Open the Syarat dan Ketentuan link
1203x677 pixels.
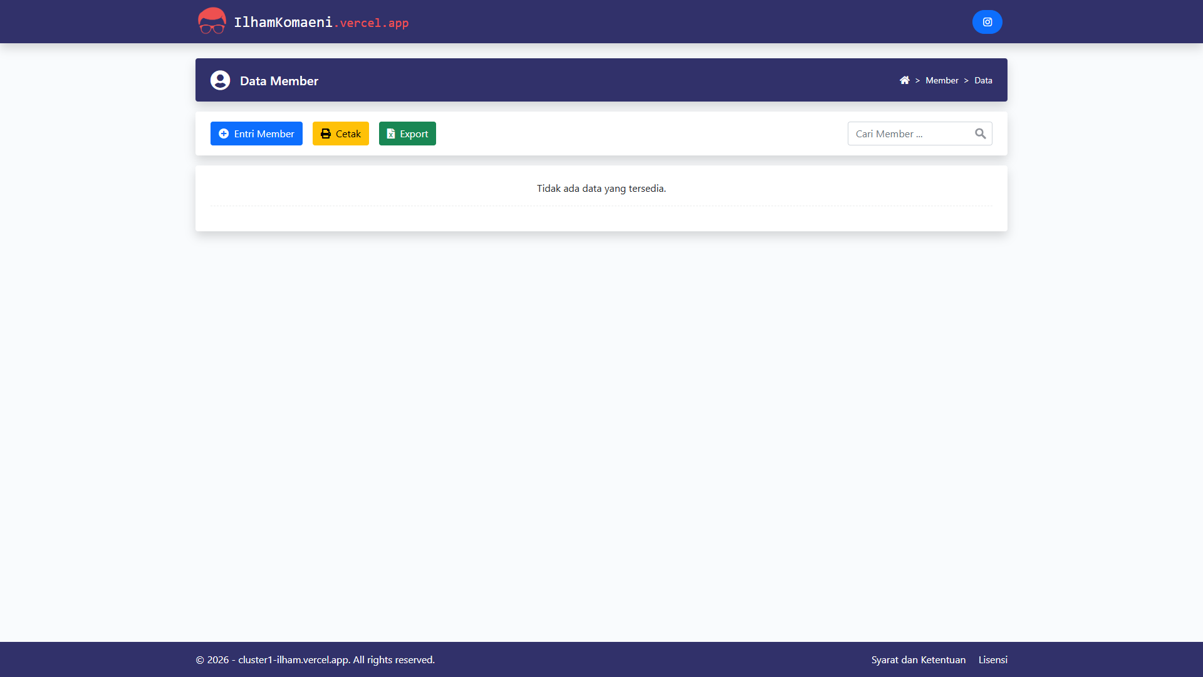pyautogui.click(x=918, y=659)
